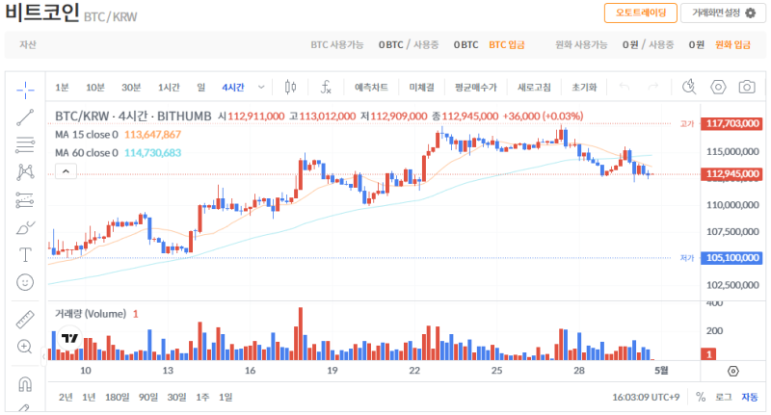Select the trend line drawing tool
The image size is (771, 415).
(x=25, y=117)
